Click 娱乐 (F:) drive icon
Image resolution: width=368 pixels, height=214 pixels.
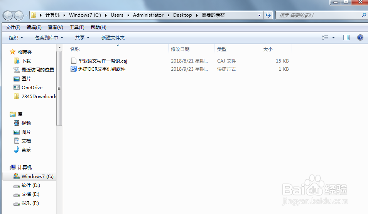click(x=17, y=204)
